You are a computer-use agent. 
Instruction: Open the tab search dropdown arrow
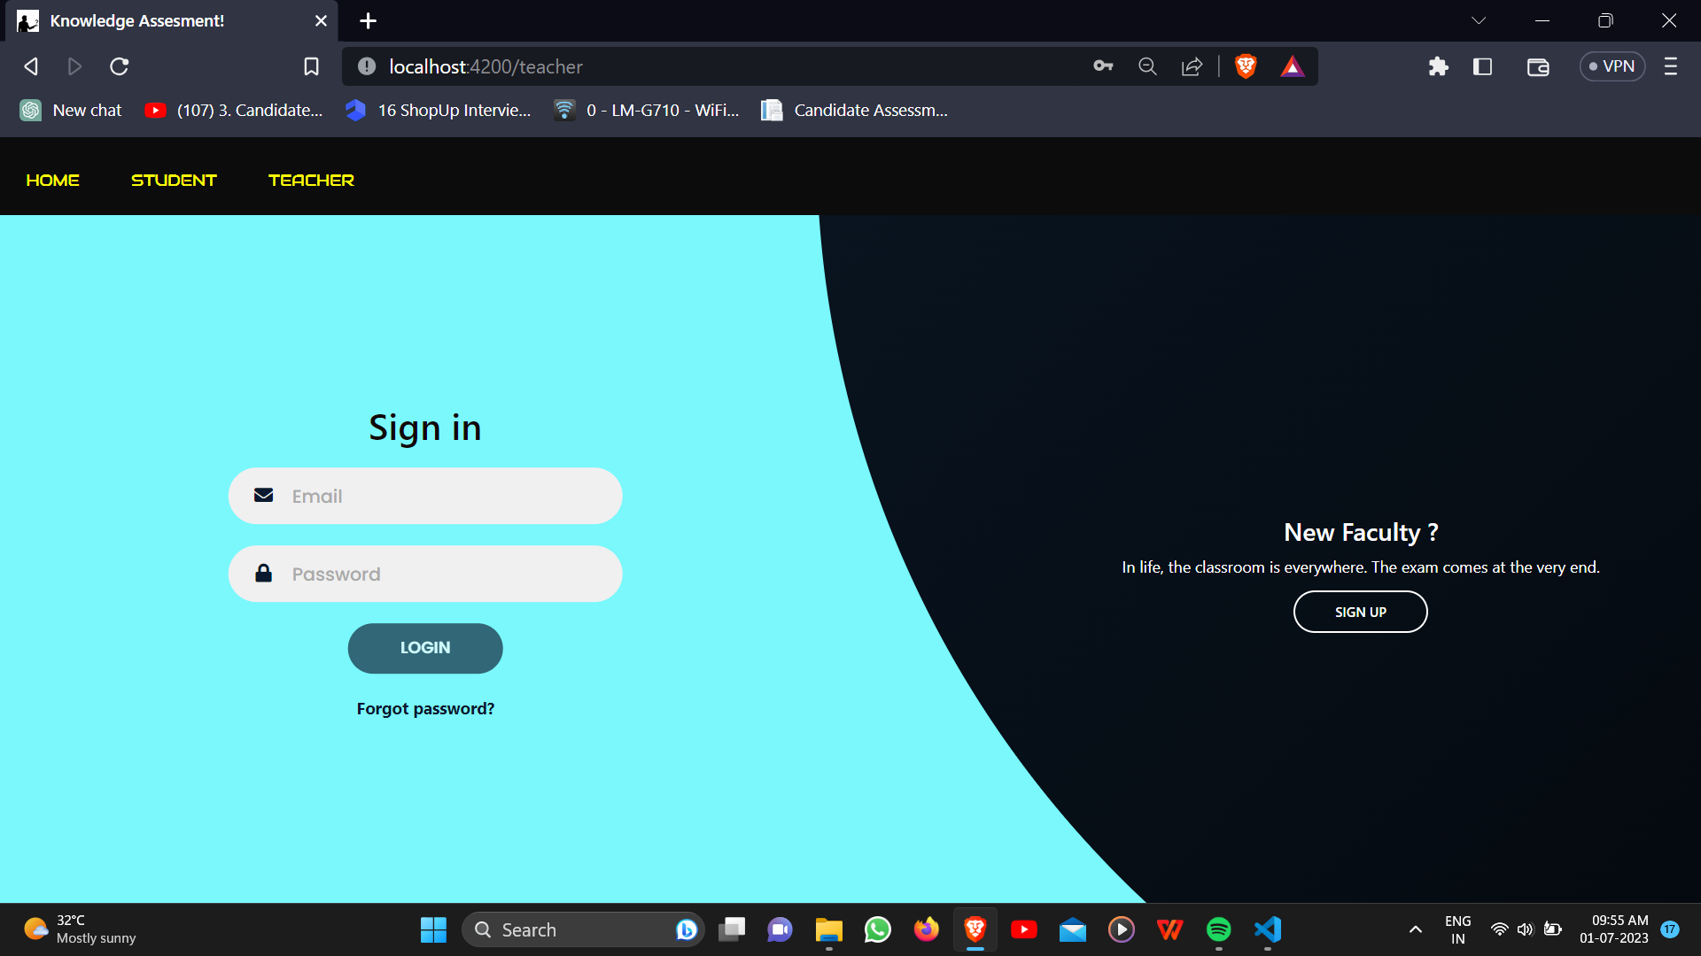[1480, 19]
